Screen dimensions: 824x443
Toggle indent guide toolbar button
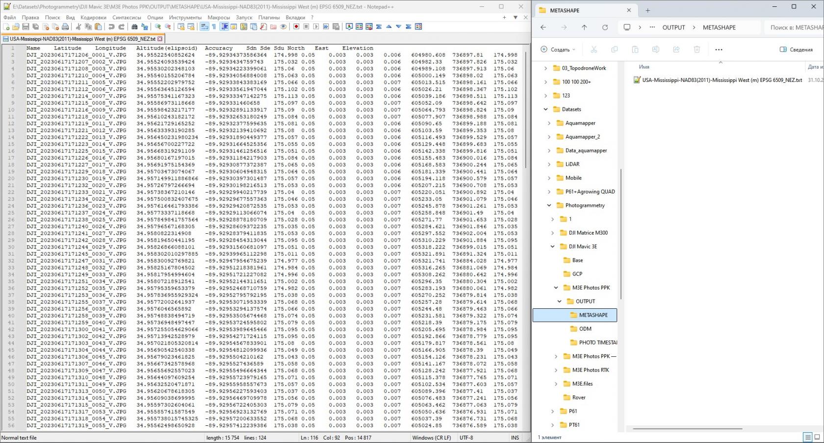tap(224, 26)
